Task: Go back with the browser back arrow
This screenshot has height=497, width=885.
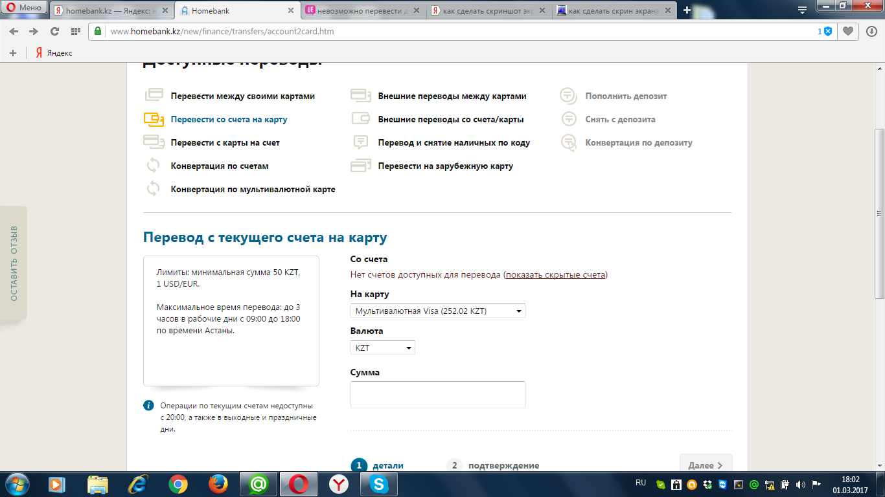Action: coord(14,31)
